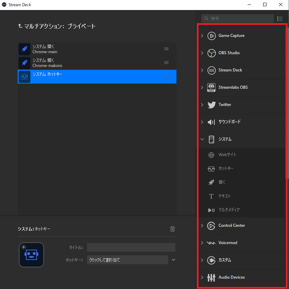Expand the Twitter category chevron
289x289 pixels.
(x=202, y=105)
